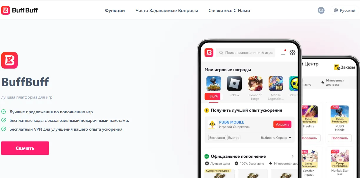The height and width of the screenshot is (178, 360).
Task: Open the PUBG Mobile sale card image
Action: point(340,114)
